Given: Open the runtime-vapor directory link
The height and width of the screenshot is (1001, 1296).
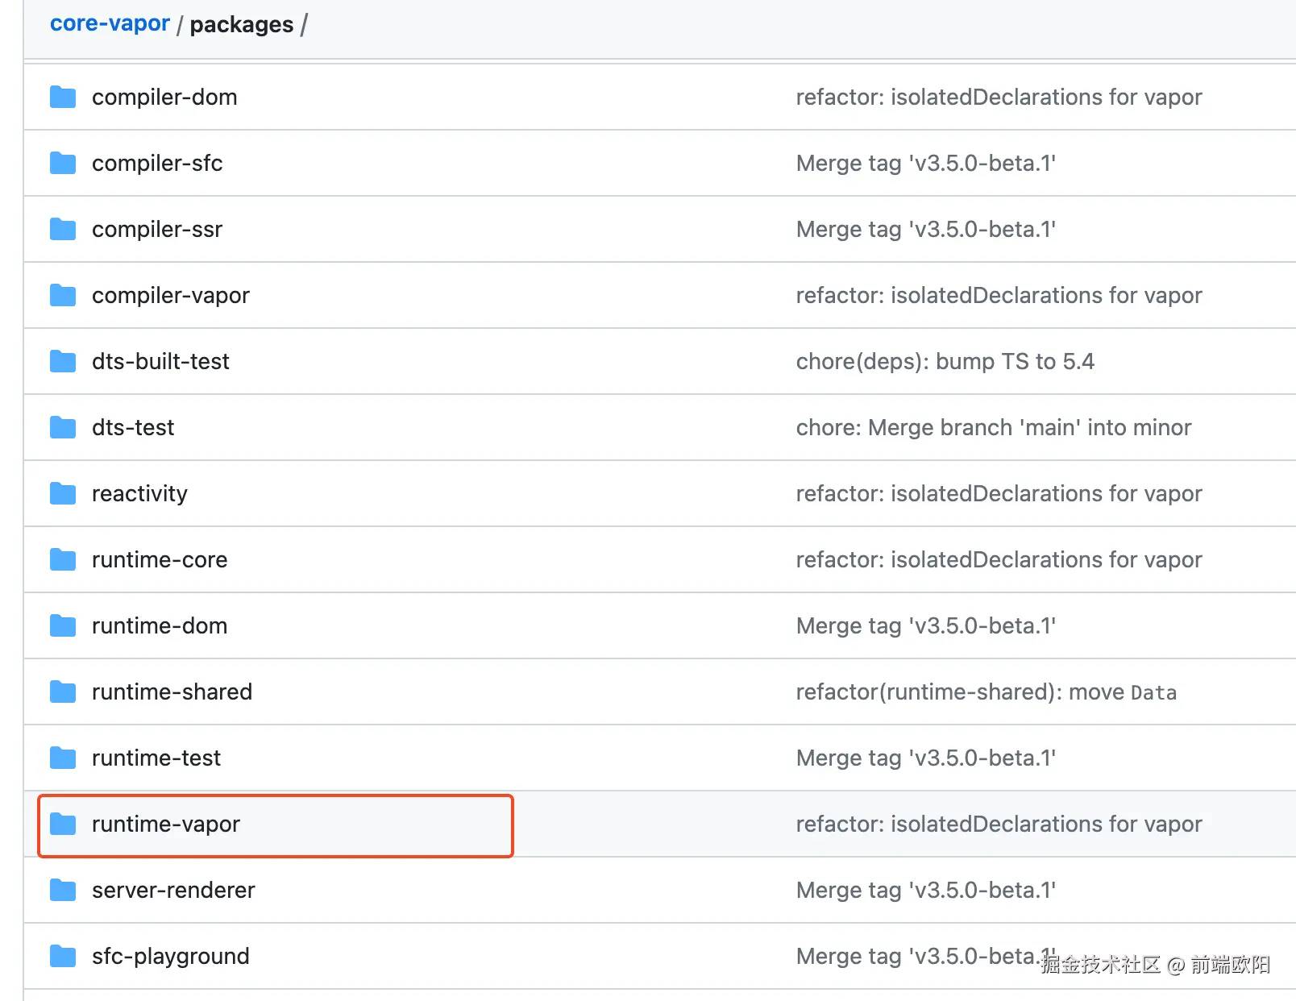Looking at the screenshot, I should coord(166,824).
